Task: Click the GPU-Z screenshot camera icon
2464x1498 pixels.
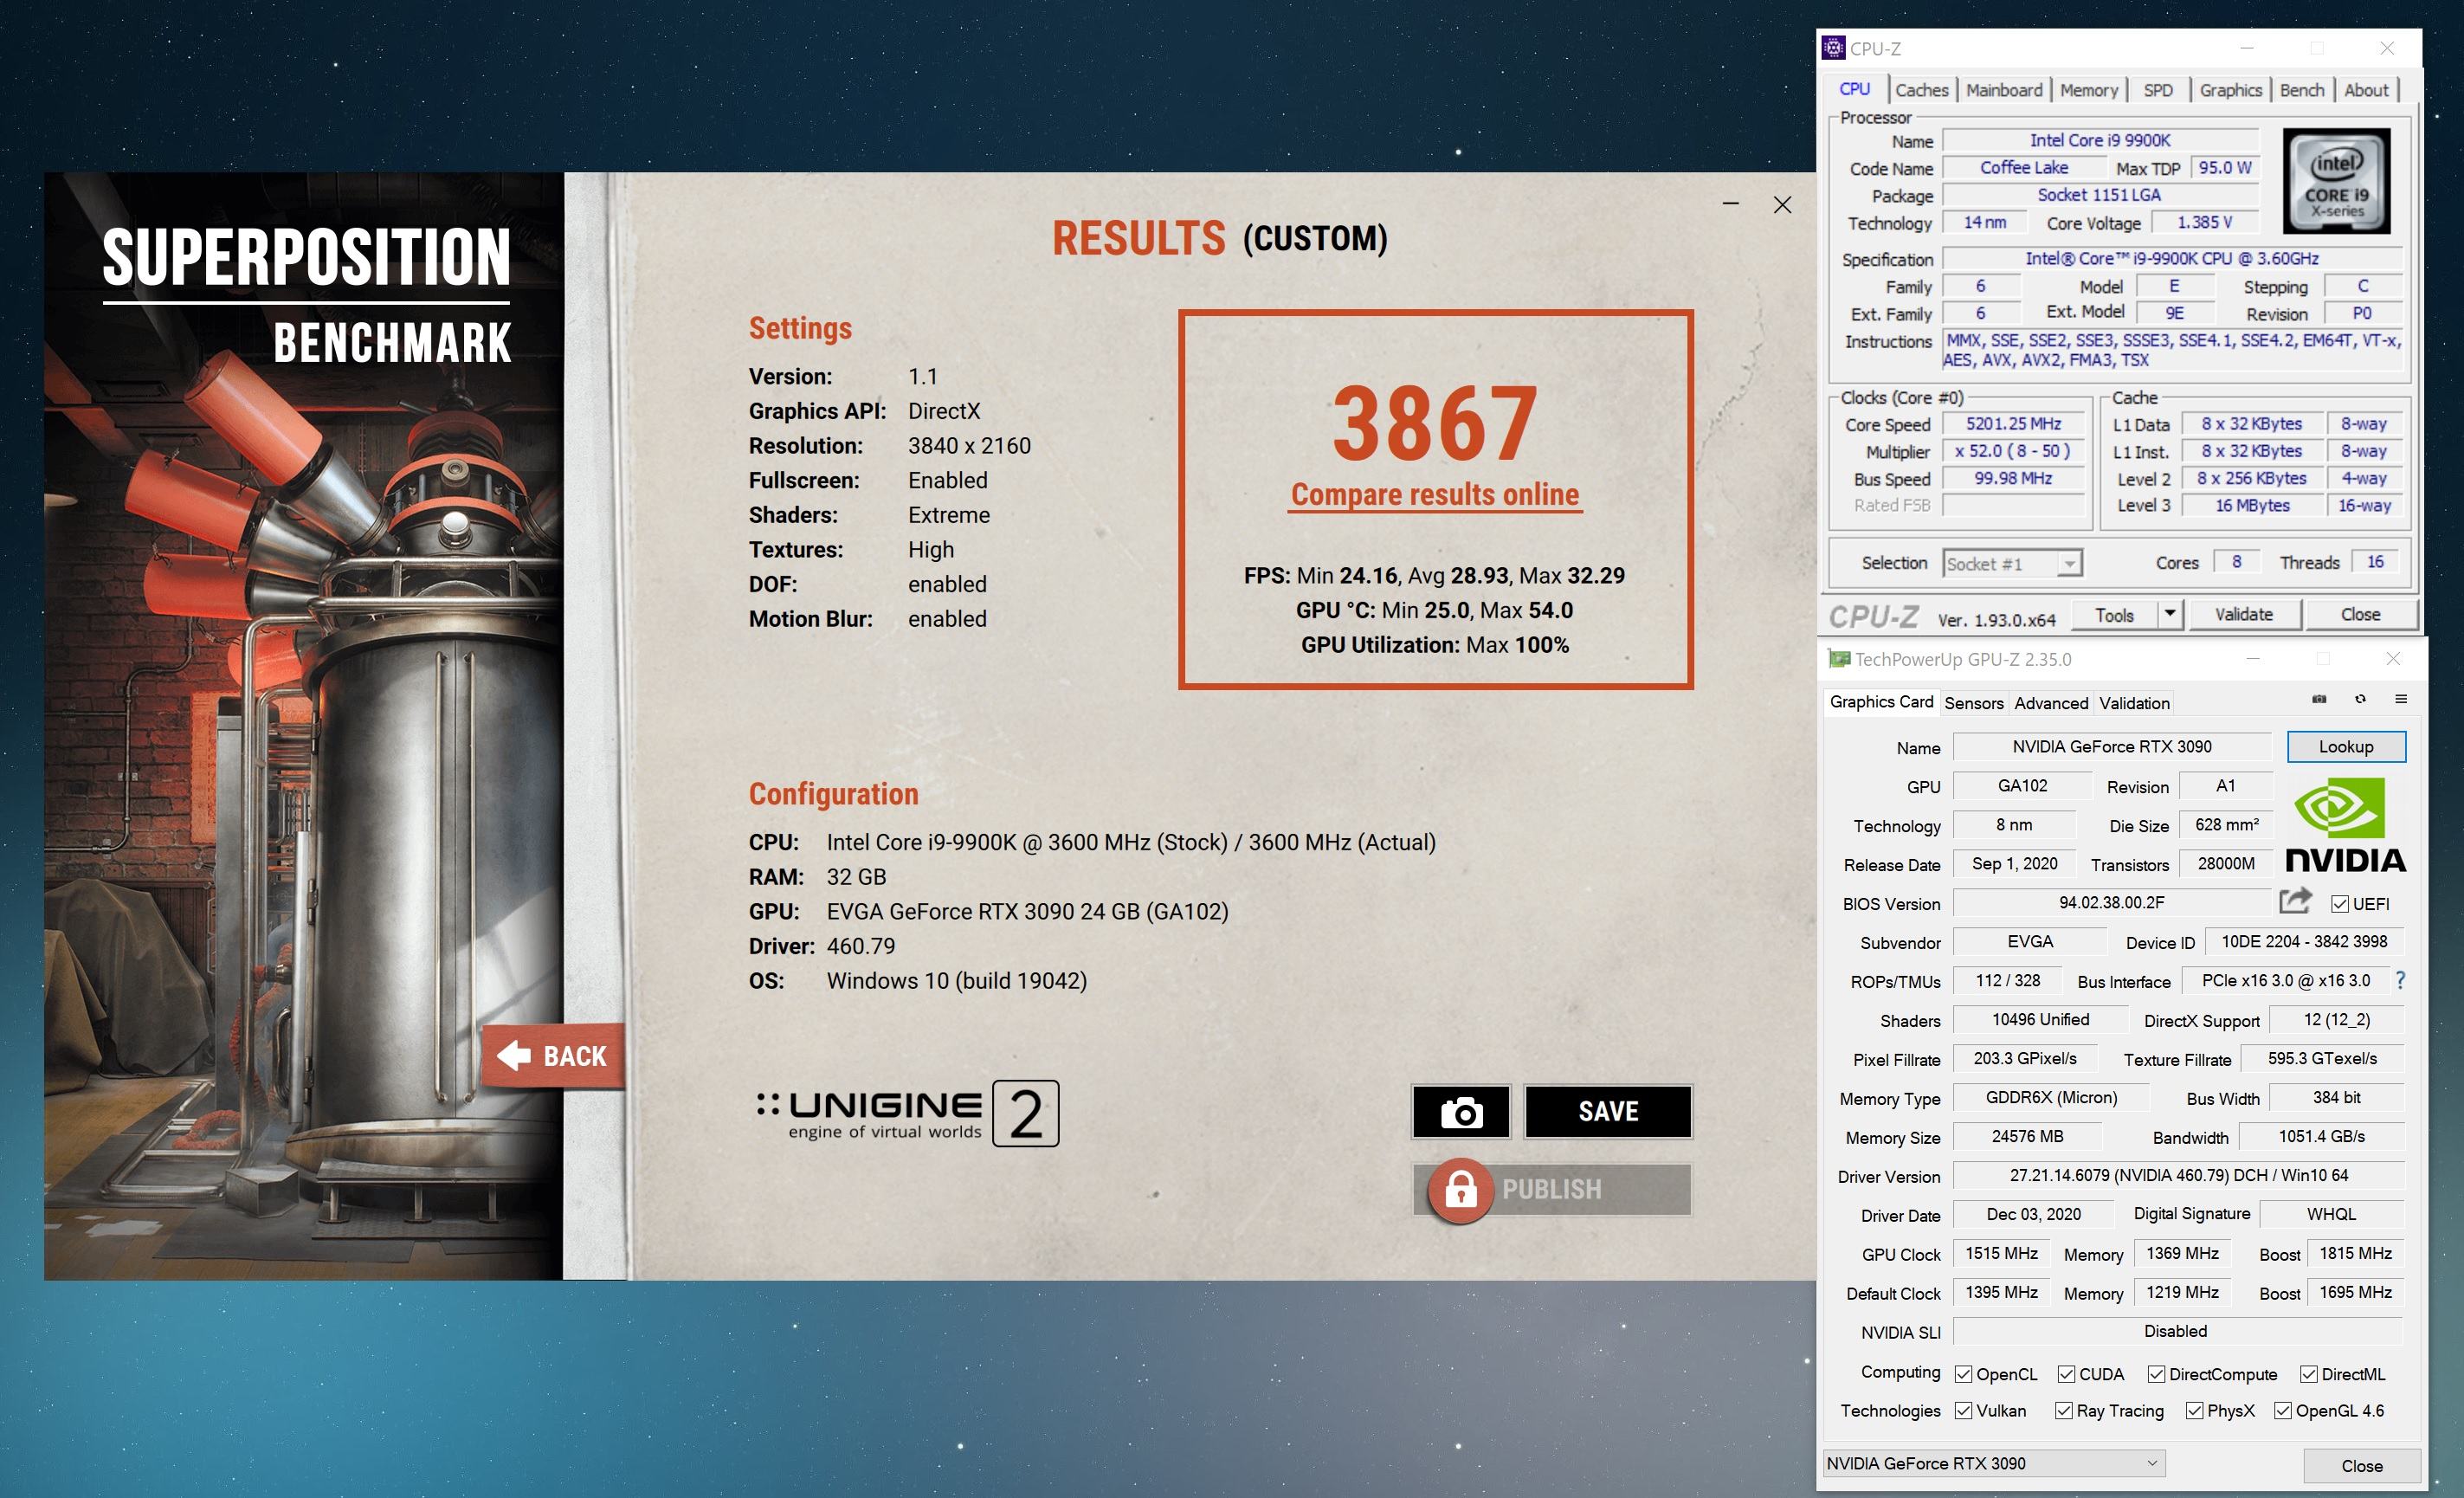Action: point(2319,699)
